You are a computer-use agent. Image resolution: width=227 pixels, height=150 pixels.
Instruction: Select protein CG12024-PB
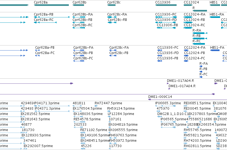pyautogui.click(x=186, y=56)
